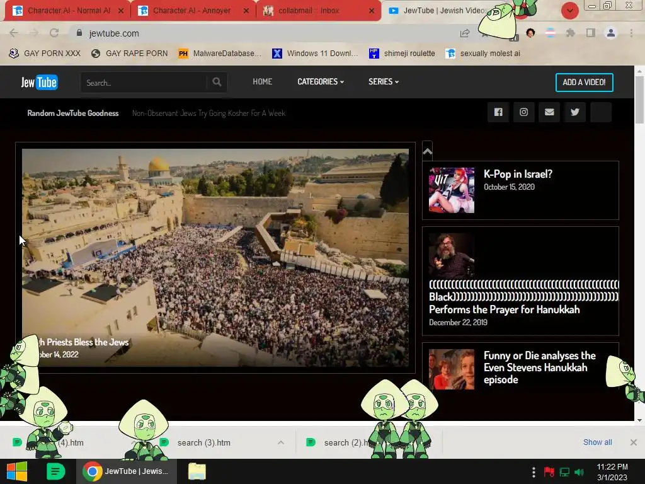Open Non-Observant Jews Try Going Kosher link
Viewport: 645px width, 484px height.
click(208, 113)
